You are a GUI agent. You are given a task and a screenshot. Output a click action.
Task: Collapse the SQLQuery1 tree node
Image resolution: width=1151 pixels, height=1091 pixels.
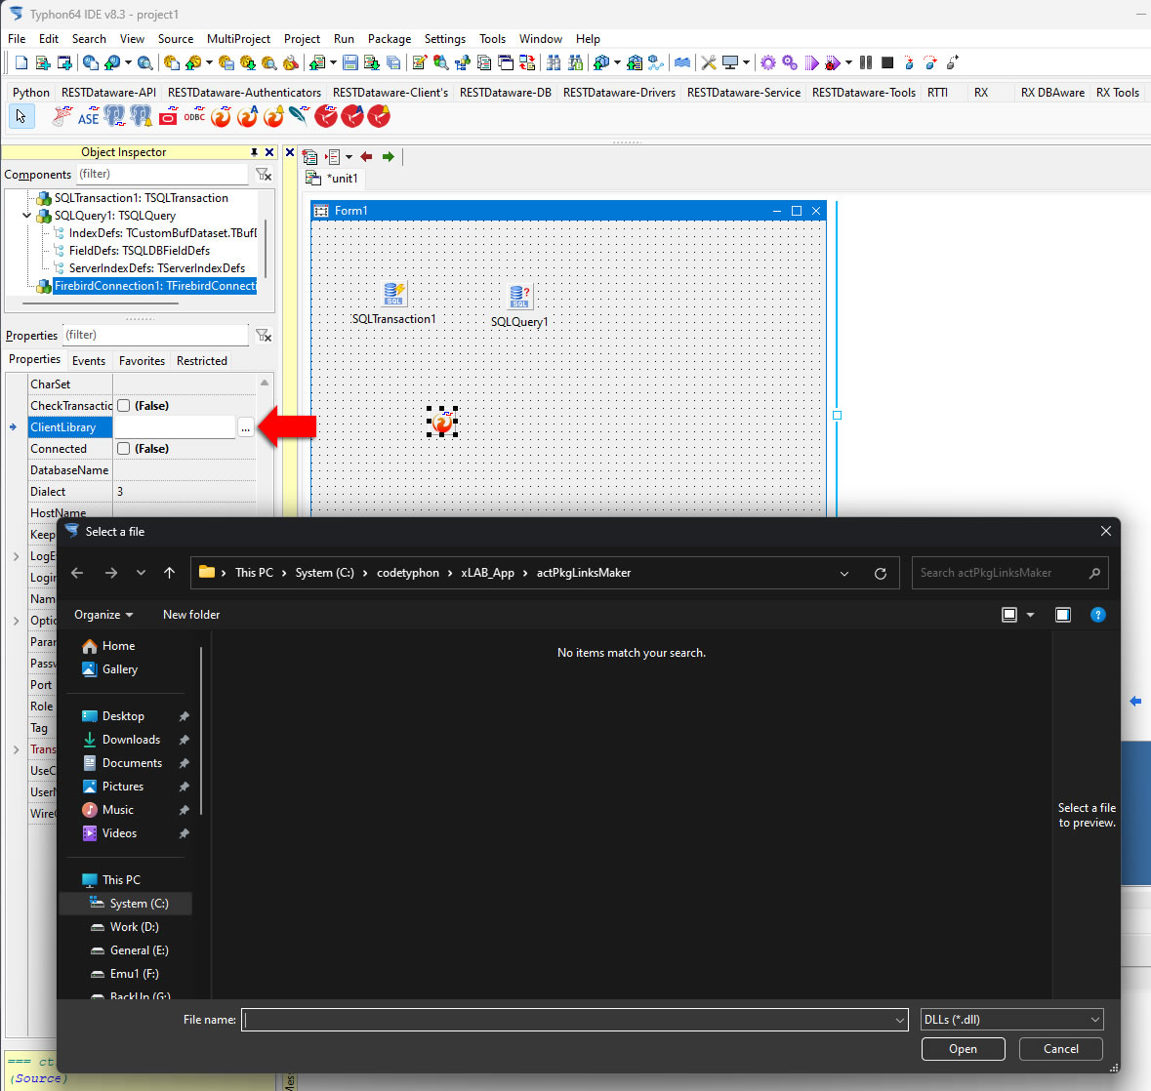(27, 216)
